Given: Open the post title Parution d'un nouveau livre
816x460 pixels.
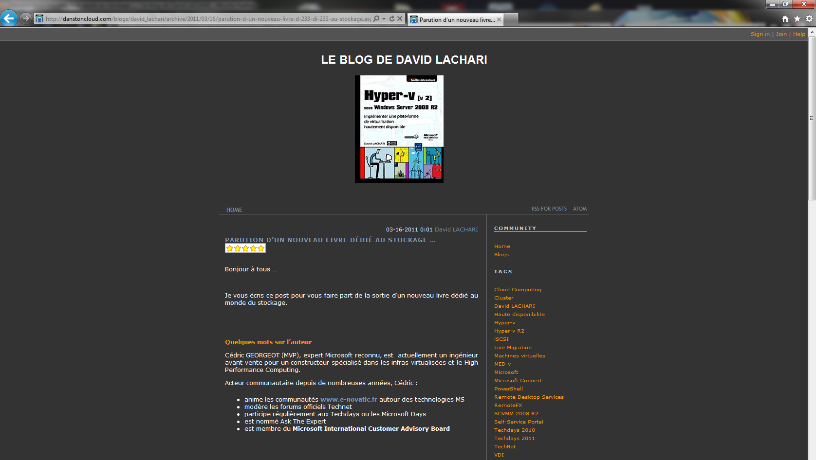Looking at the screenshot, I should point(330,240).
